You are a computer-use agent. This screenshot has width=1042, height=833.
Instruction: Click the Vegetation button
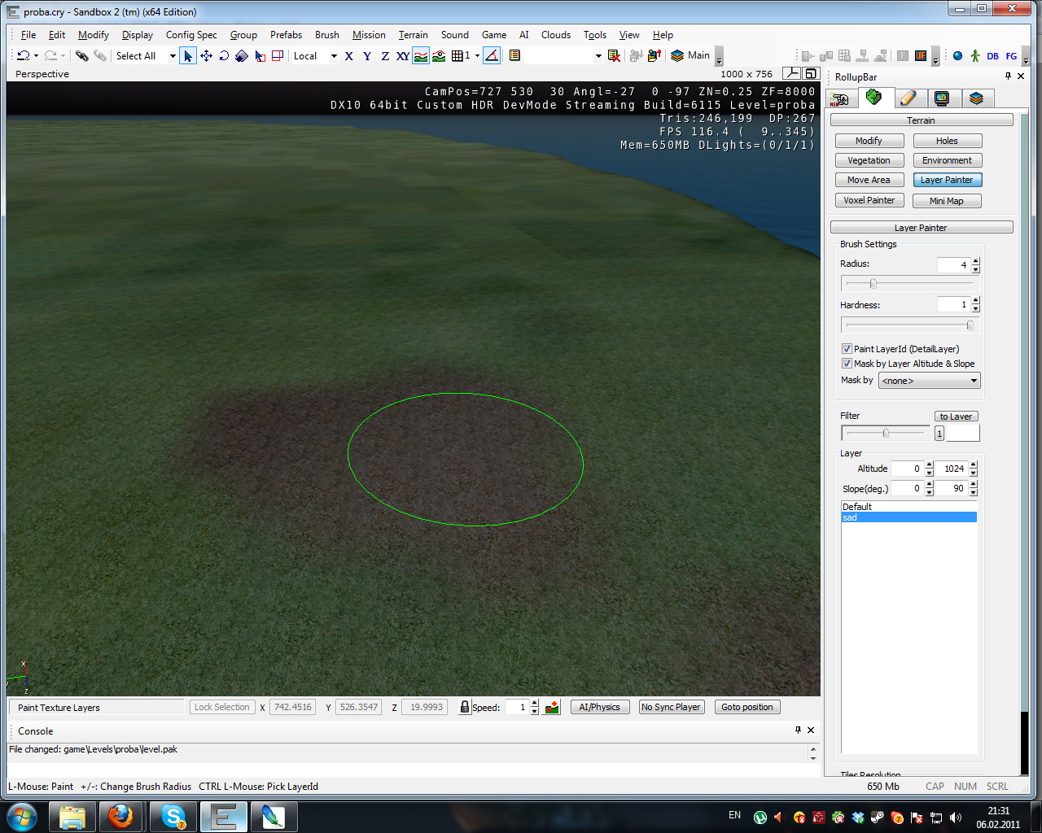click(x=869, y=161)
